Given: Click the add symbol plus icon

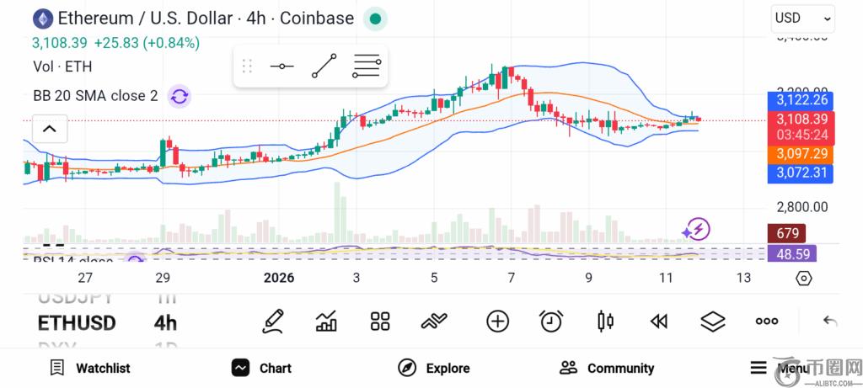Looking at the screenshot, I should tap(498, 321).
